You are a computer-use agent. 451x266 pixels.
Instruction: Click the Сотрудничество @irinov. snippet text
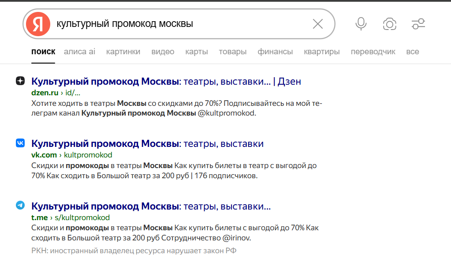pos(206,238)
